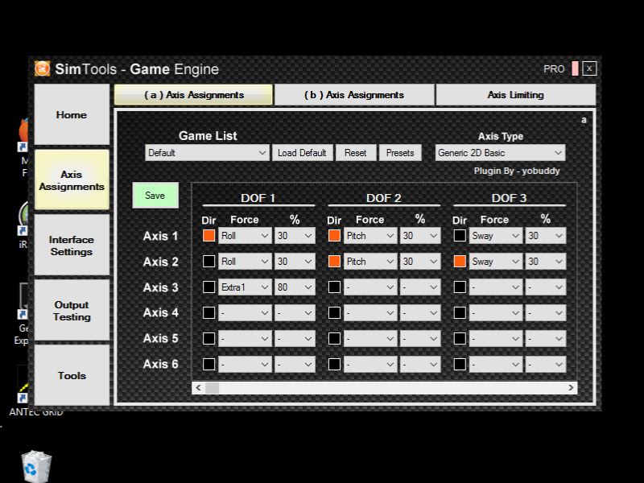Click the pink PRO indicator bar
The width and height of the screenshot is (644, 483).
pos(575,68)
